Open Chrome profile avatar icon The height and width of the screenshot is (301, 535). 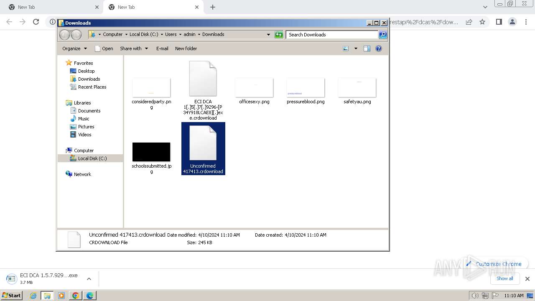512,22
